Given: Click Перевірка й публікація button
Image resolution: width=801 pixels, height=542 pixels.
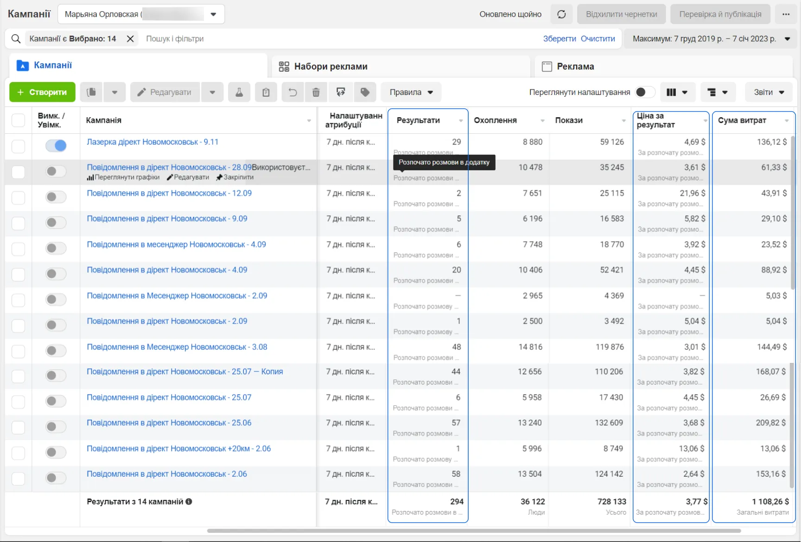Looking at the screenshot, I should tap(720, 14).
